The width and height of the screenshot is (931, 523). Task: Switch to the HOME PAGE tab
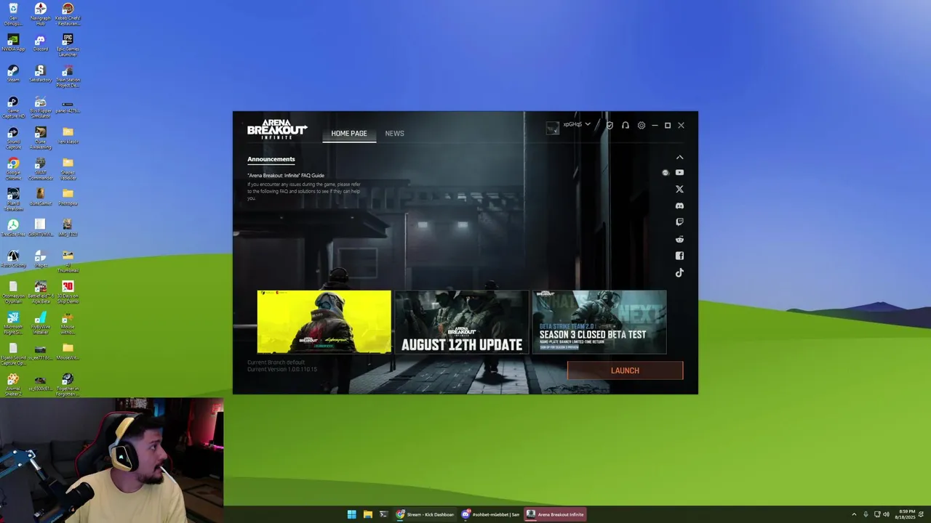tap(349, 134)
